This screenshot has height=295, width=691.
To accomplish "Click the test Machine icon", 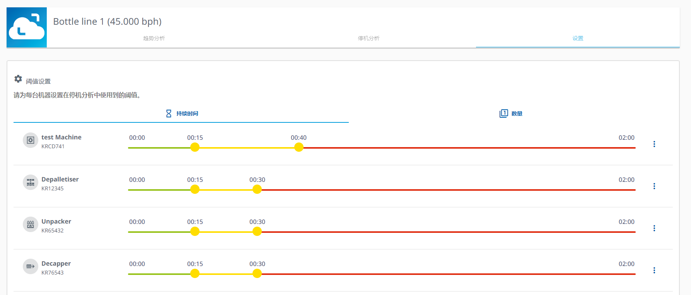I will (x=31, y=140).
